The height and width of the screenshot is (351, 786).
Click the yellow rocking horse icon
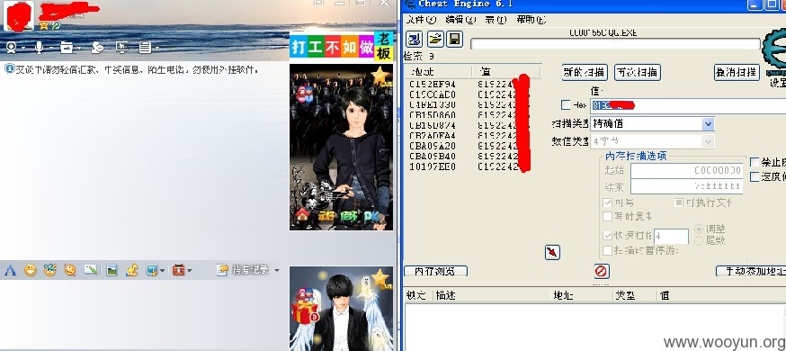(x=132, y=270)
